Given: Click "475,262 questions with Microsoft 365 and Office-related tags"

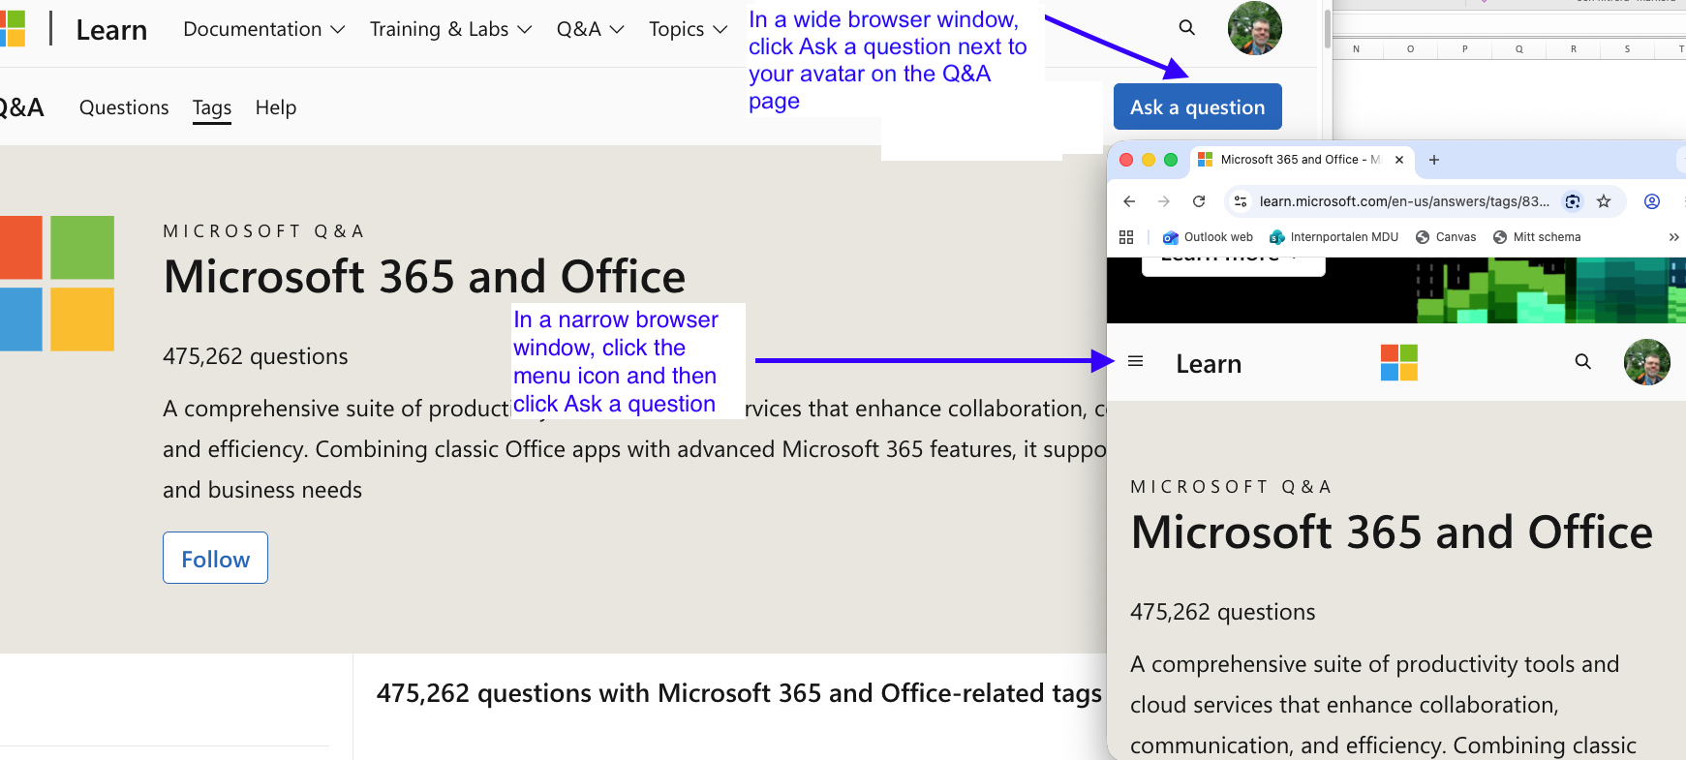Looking at the screenshot, I should (x=739, y=693).
